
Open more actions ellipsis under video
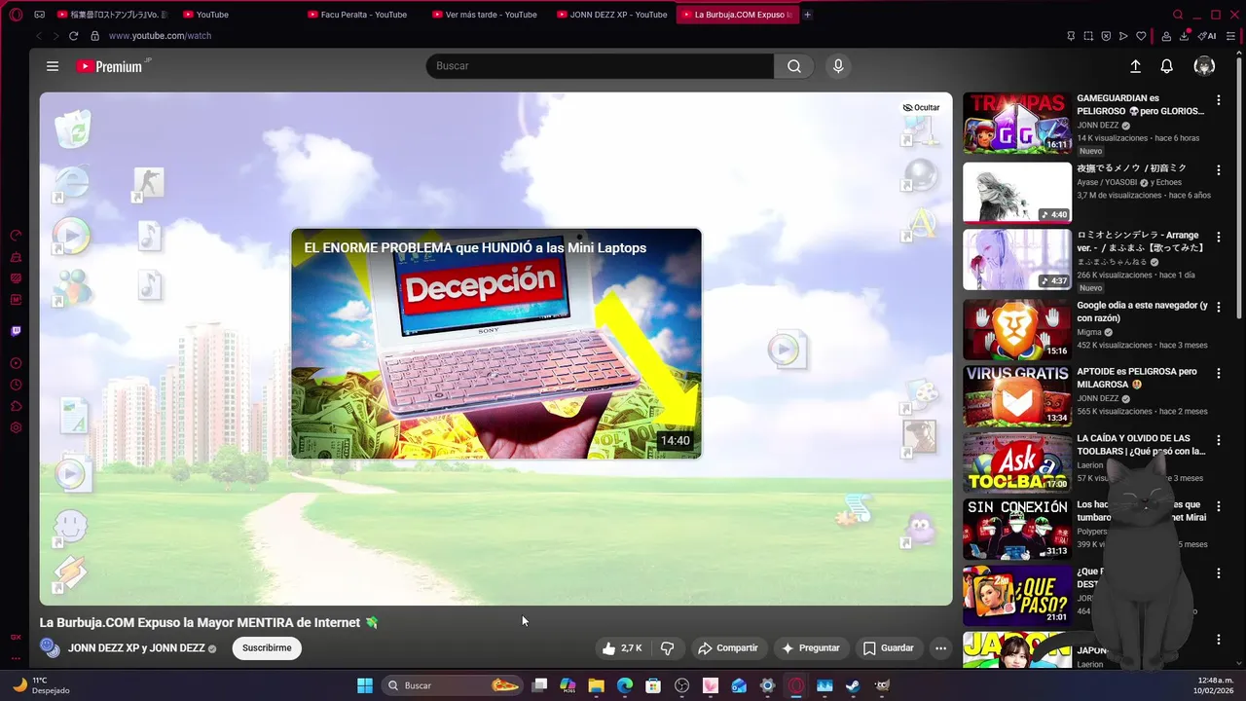(940, 647)
